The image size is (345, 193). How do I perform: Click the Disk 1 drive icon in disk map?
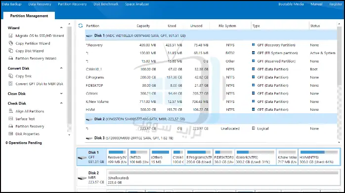pyautogui.click(x=82, y=158)
